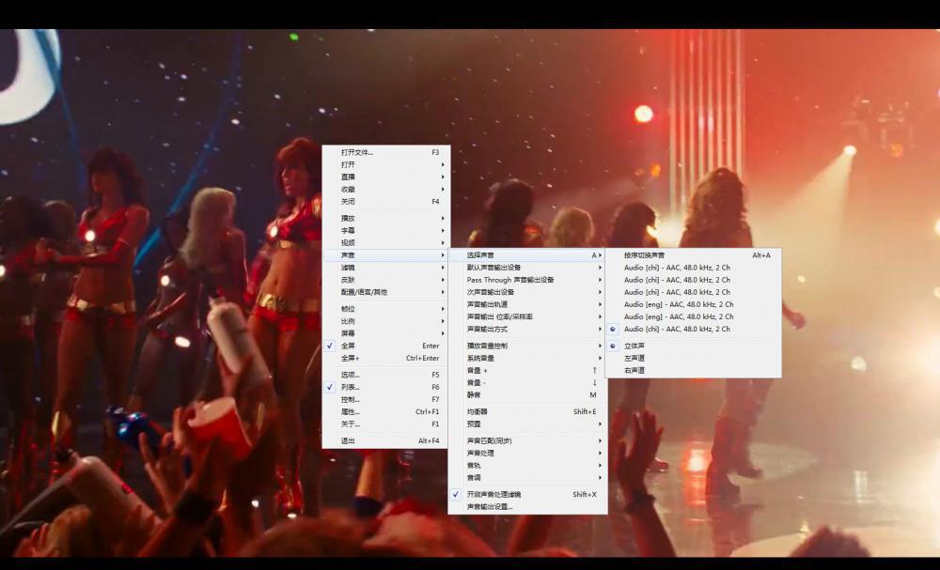
Task: Open 声音输出设置... dialog
Action: pos(527,506)
